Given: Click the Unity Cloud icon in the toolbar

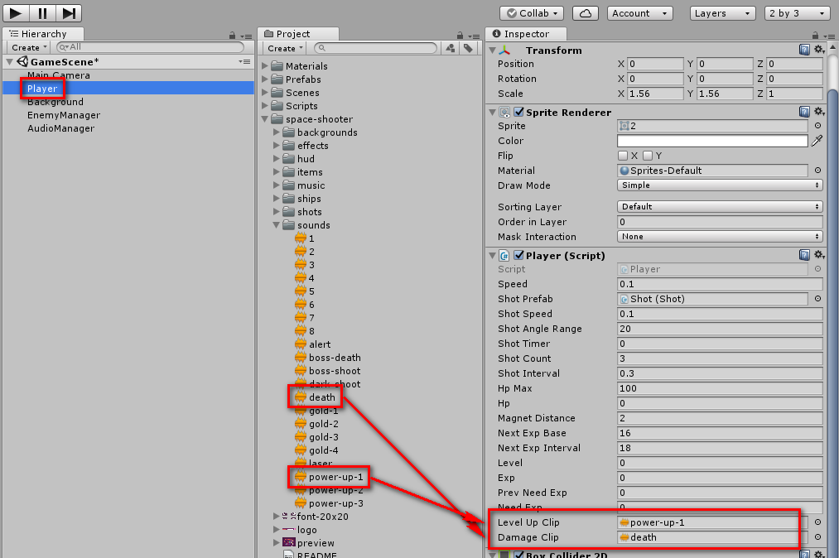Looking at the screenshot, I should (584, 13).
